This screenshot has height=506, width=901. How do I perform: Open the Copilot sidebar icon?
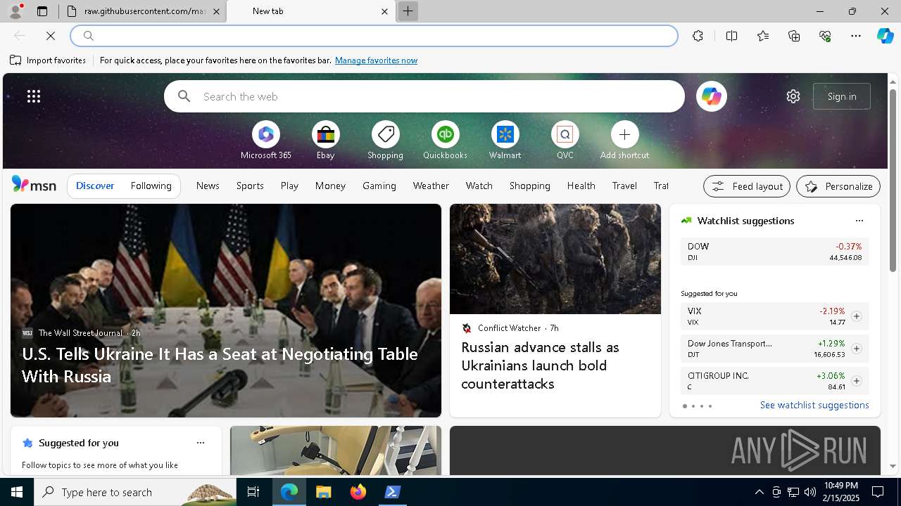click(x=885, y=36)
